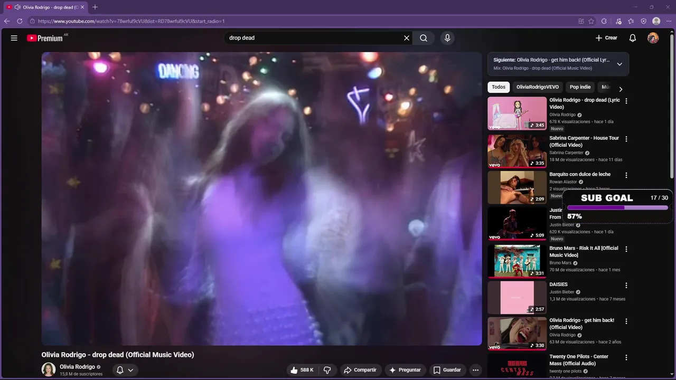Open a new browser tab
The width and height of the screenshot is (676, 380).
click(x=95, y=7)
